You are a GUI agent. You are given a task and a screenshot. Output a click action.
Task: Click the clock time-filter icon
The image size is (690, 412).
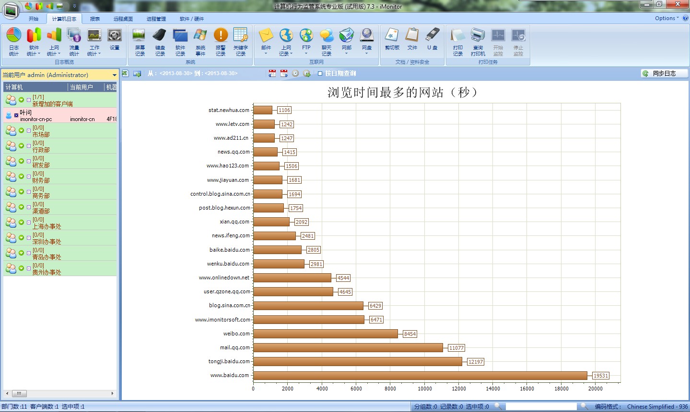[295, 73]
